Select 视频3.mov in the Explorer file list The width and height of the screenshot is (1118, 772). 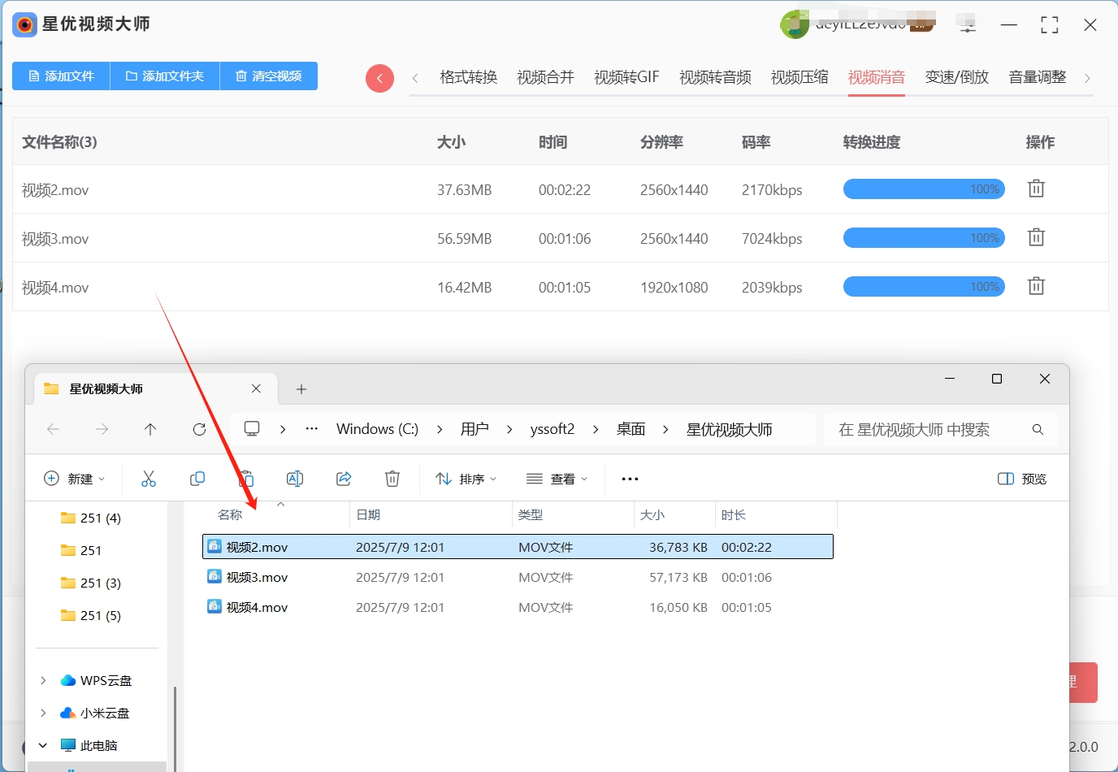tap(518, 577)
